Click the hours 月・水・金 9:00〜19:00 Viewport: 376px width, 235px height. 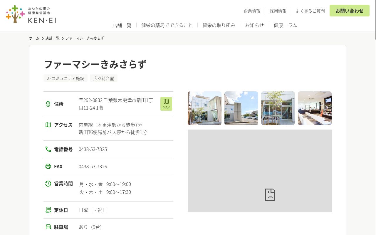[x=105, y=184]
